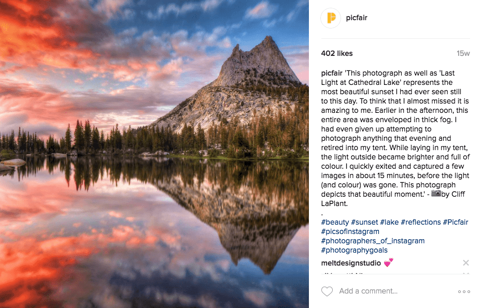Open the picfair username in header
The width and height of the screenshot is (481, 308).
coord(357,18)
